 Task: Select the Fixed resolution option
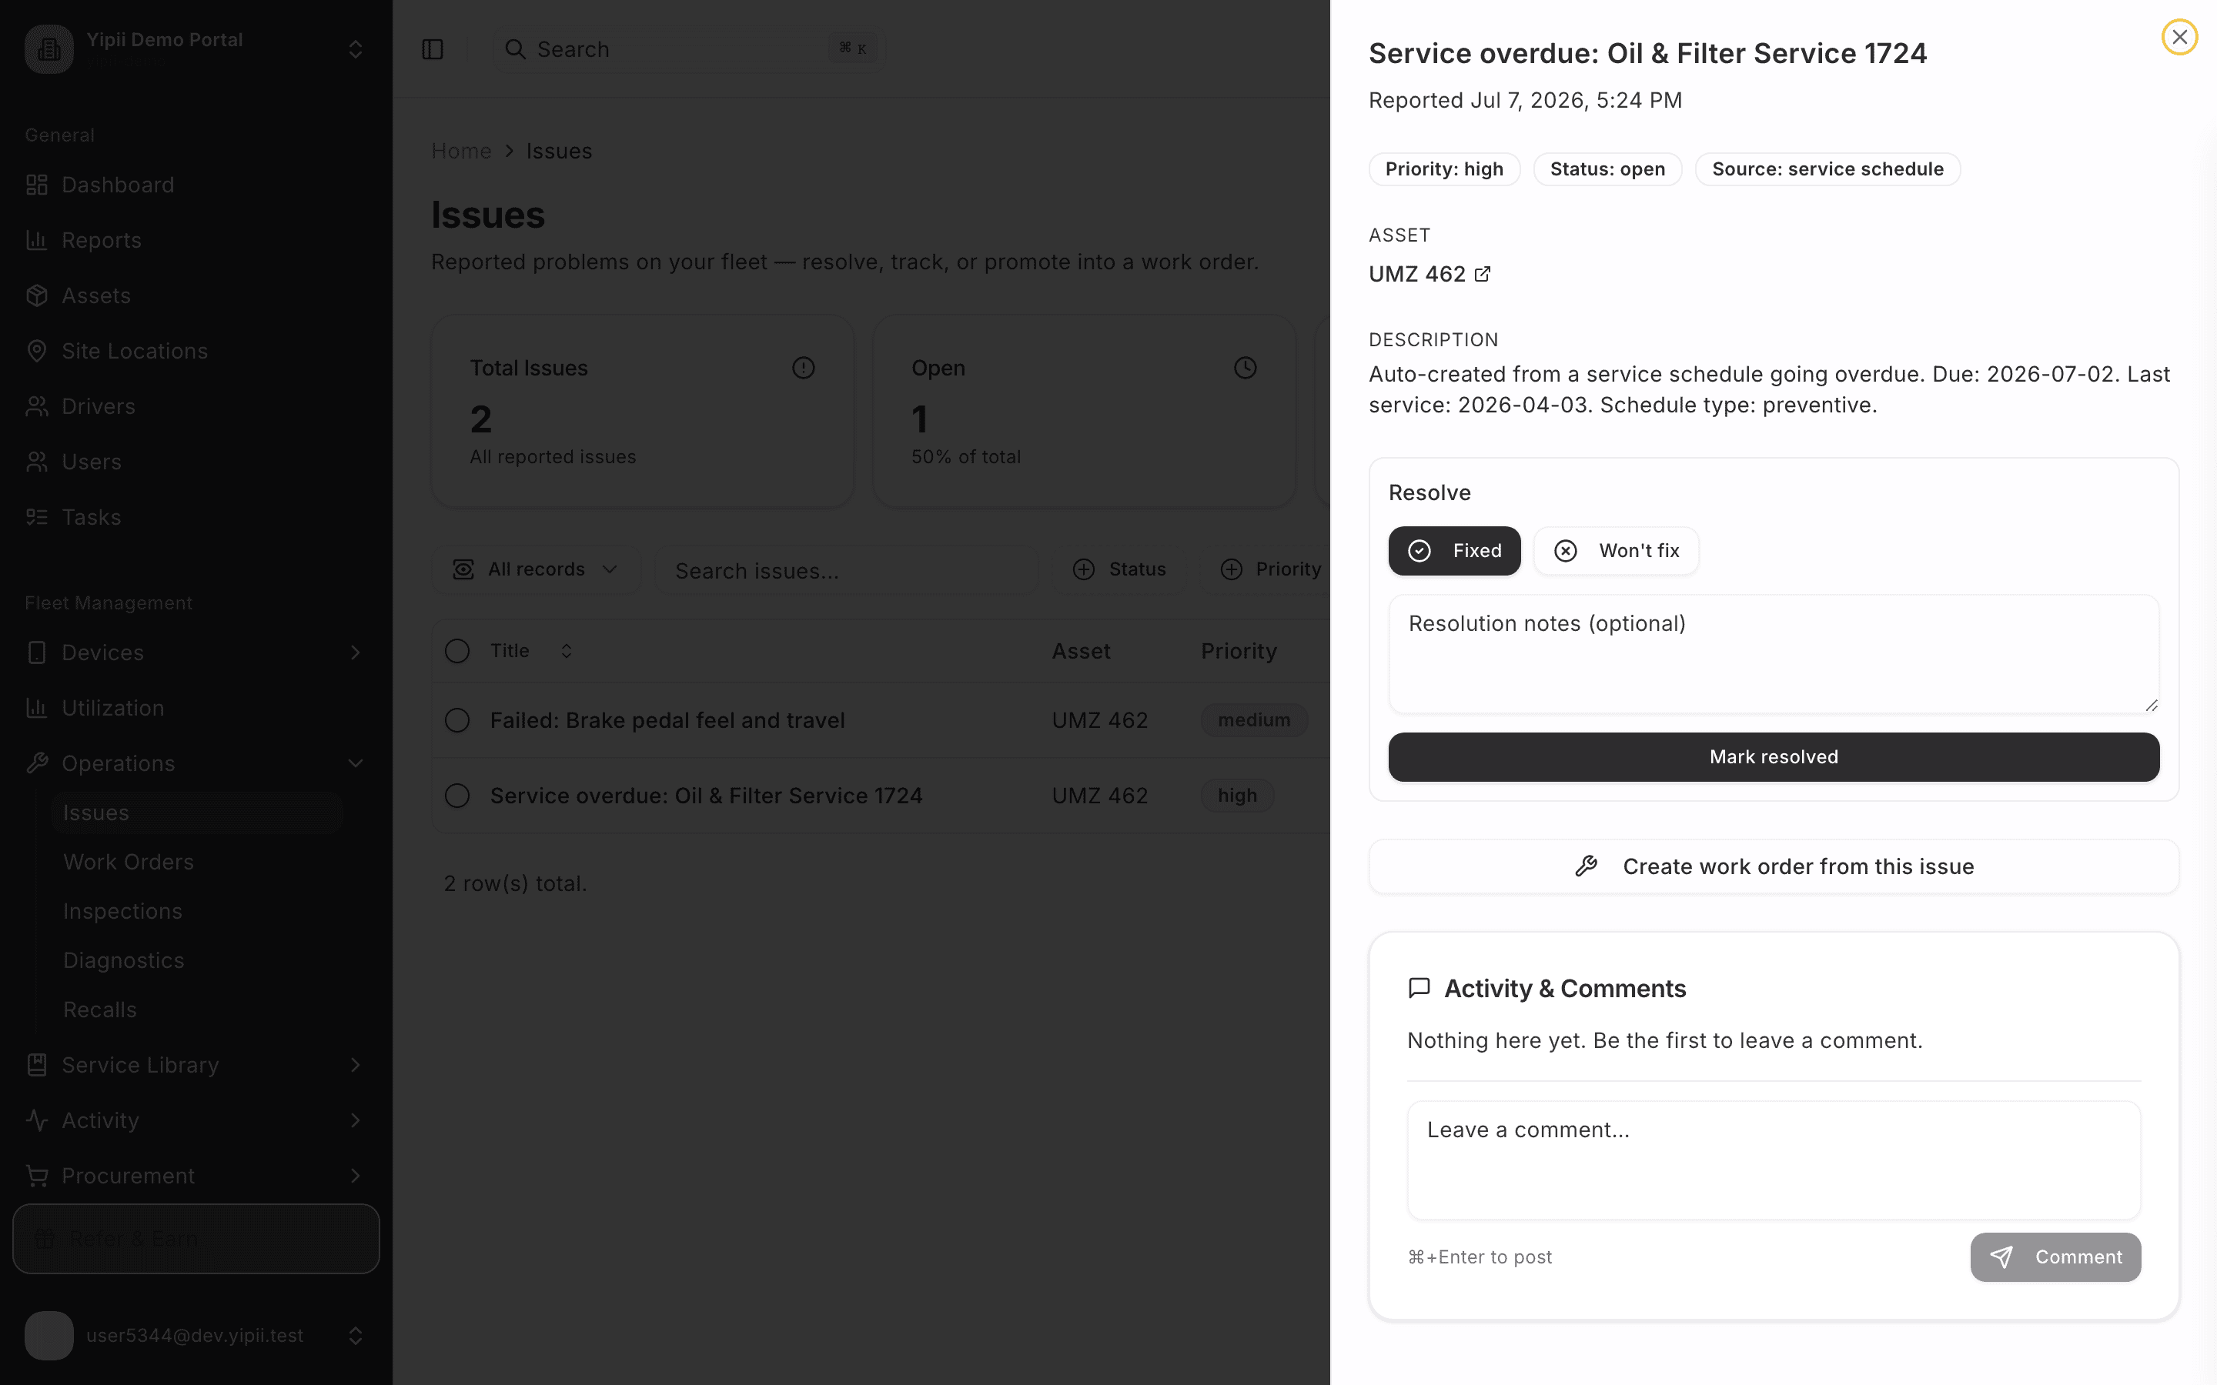tap(1454, 550)
